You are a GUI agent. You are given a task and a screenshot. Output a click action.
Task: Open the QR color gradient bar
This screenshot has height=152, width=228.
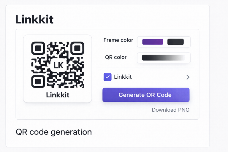pos(163,58)
